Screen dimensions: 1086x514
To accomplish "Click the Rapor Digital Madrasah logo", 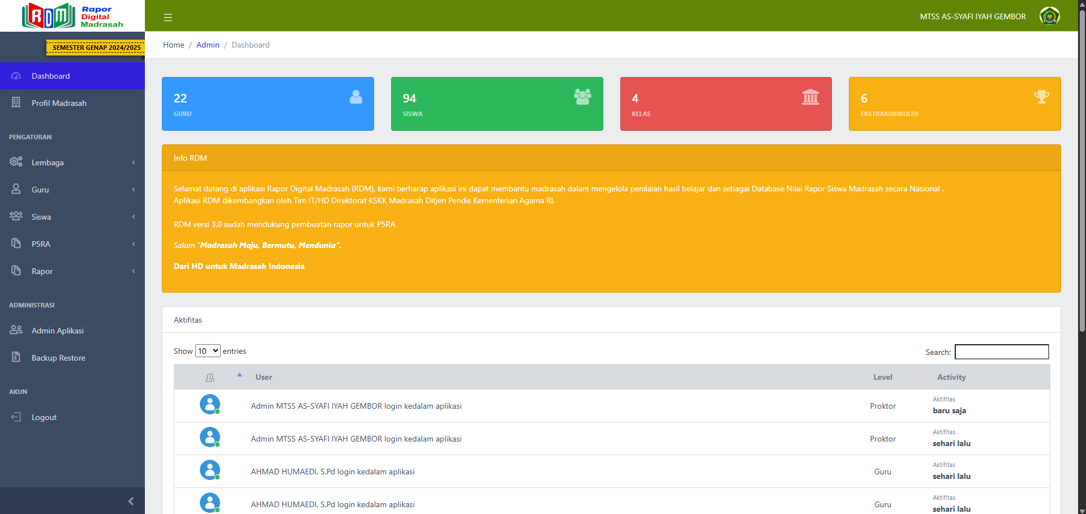I will tap(72, 16).
